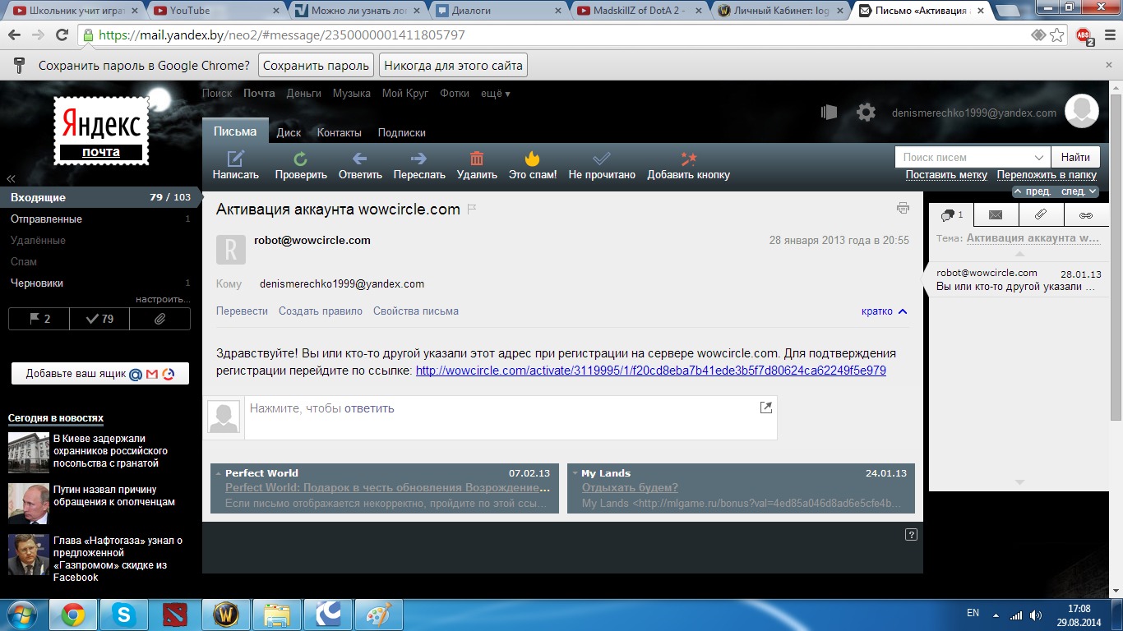Toggle the flag next to message subject

(x=472, y=210)
